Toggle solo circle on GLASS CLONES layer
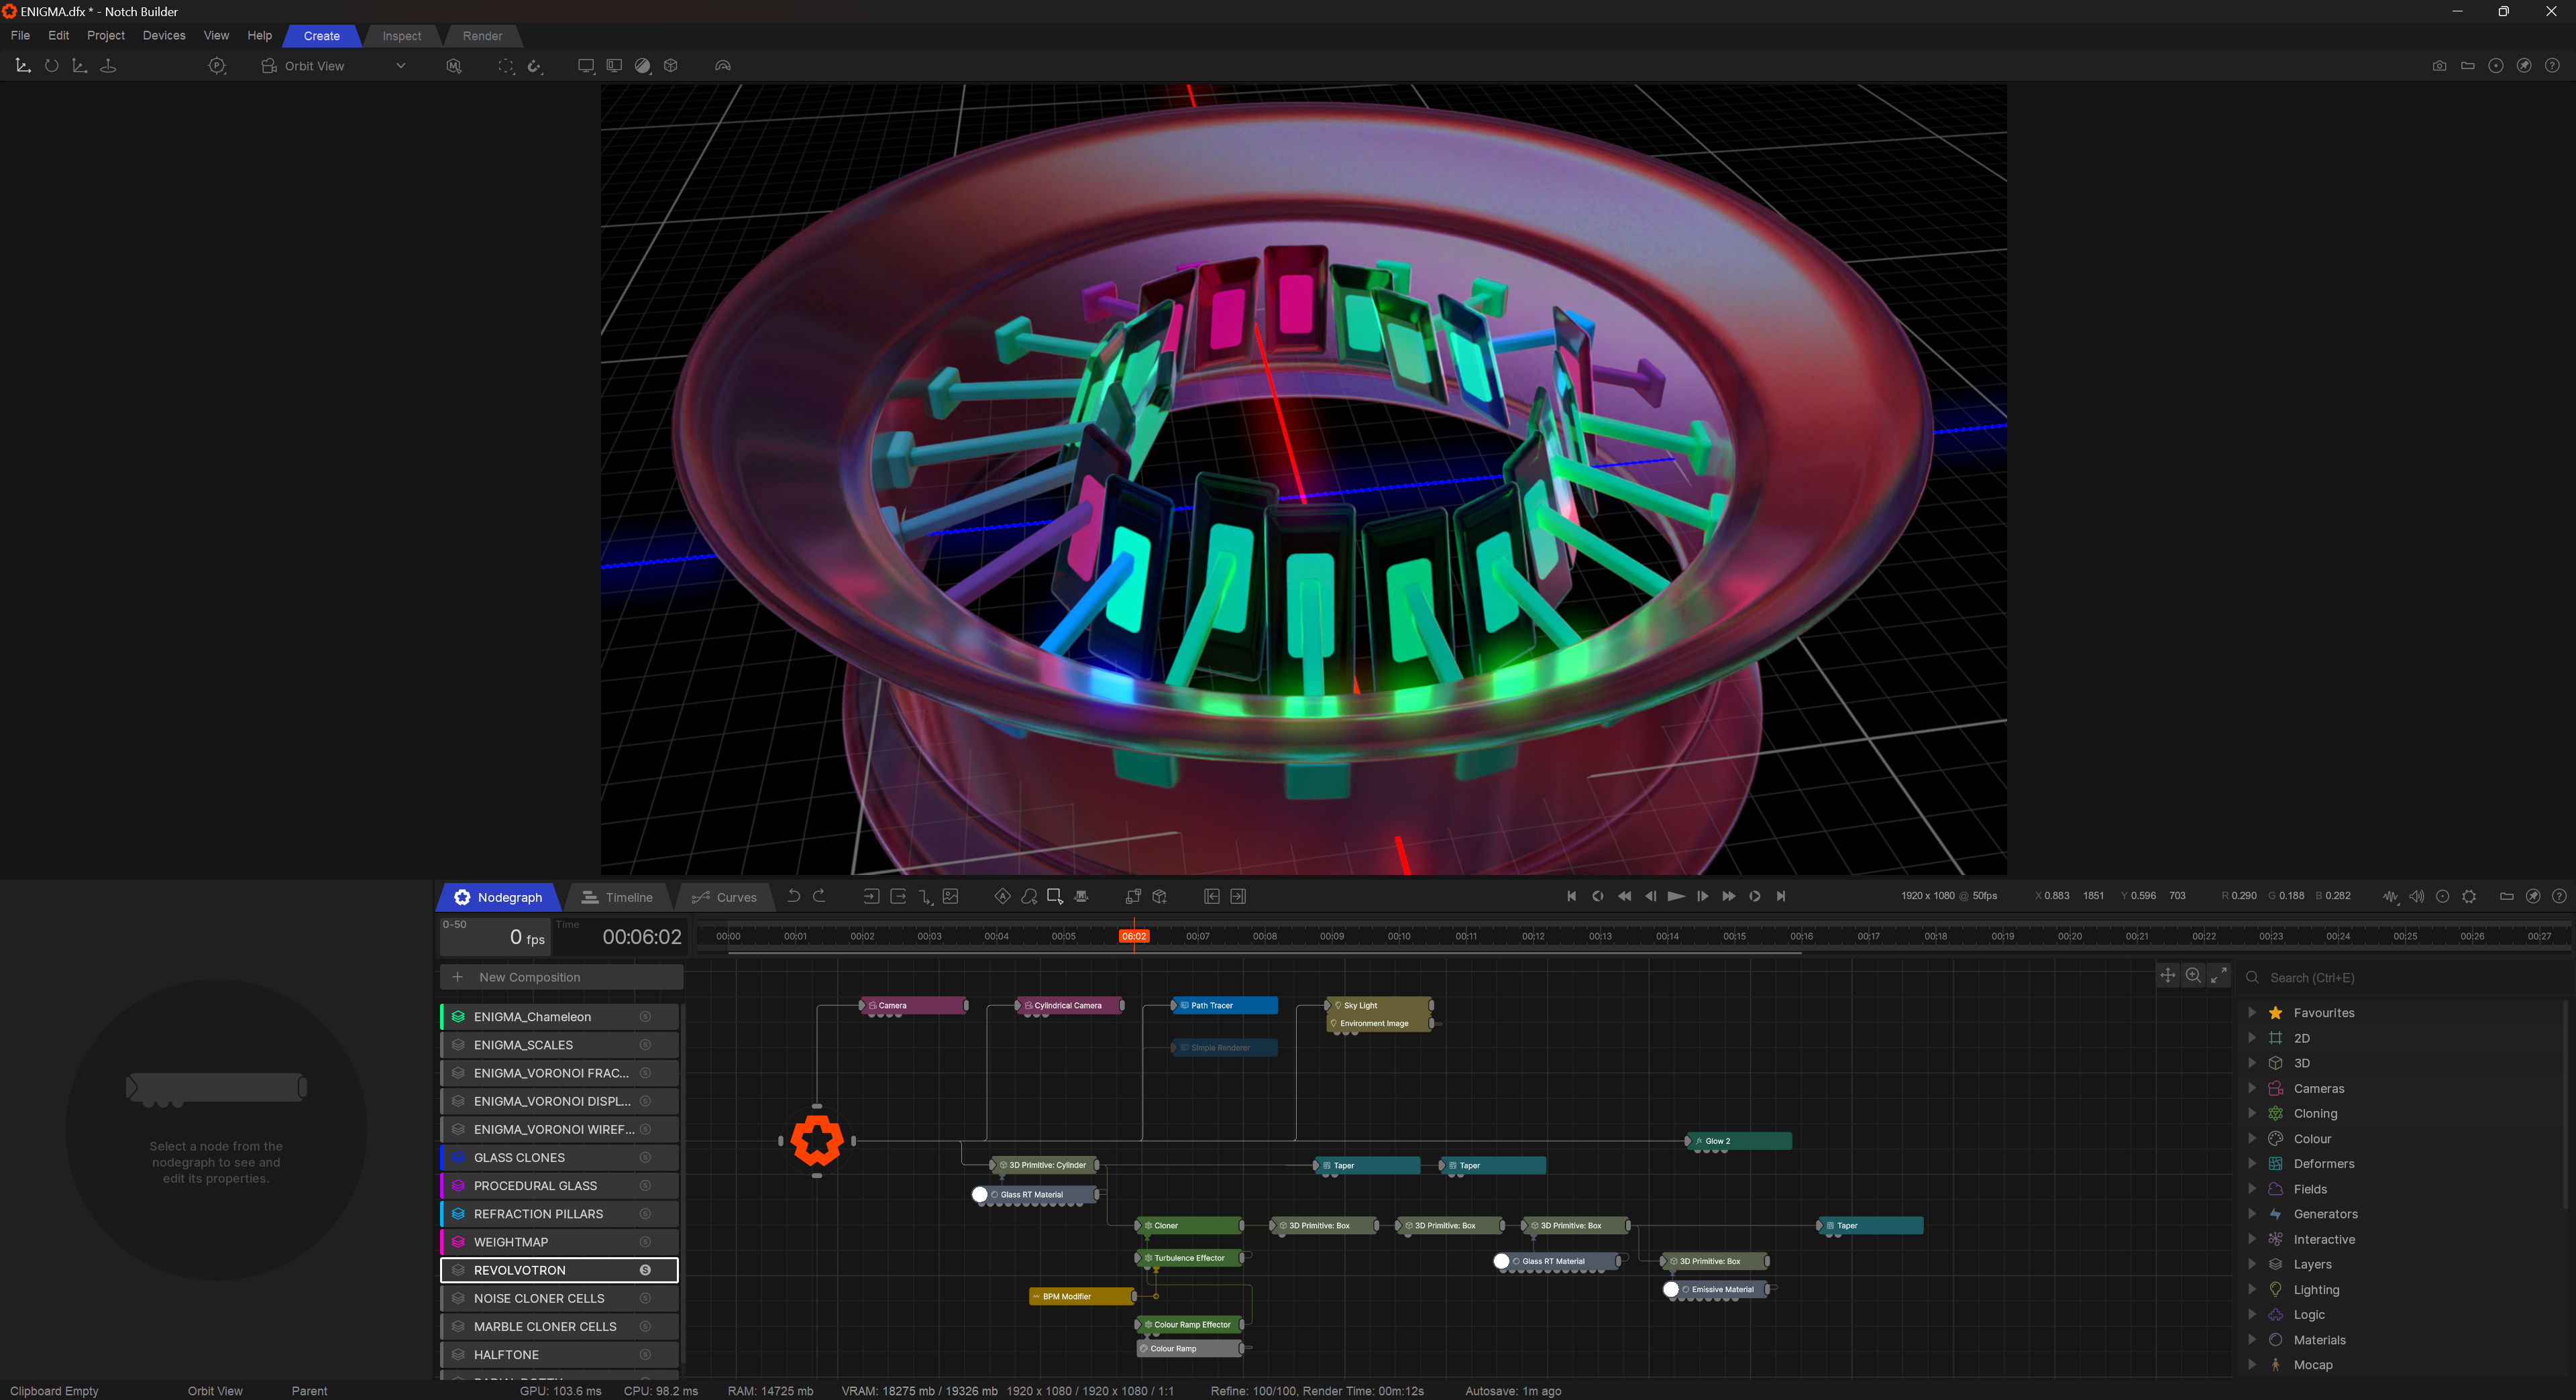The height and width of the screenshot is (1400, 2576). [x=645, y=1157]
